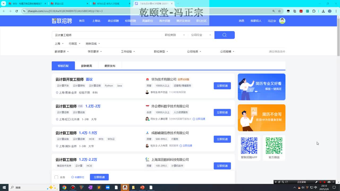
Task: Open the user avatar in the header
Action: point(282,21)
